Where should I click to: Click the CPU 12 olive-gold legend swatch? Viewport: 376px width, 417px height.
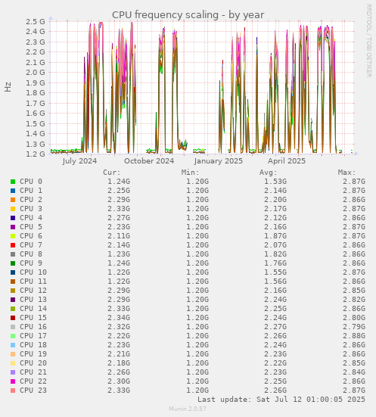pyautogui.click(x=13, y=291)
